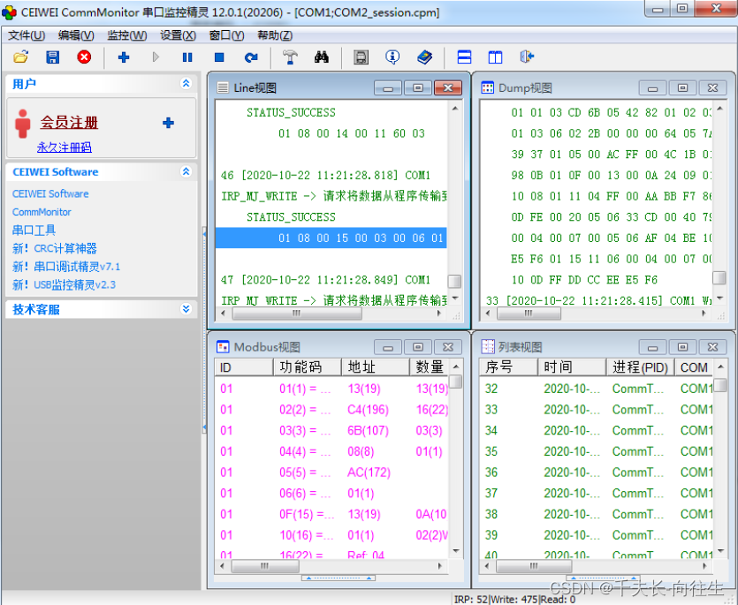Open the 新! CRC计算神器 link
Screen dimensions: 738x605
click(x=55, y=248)
